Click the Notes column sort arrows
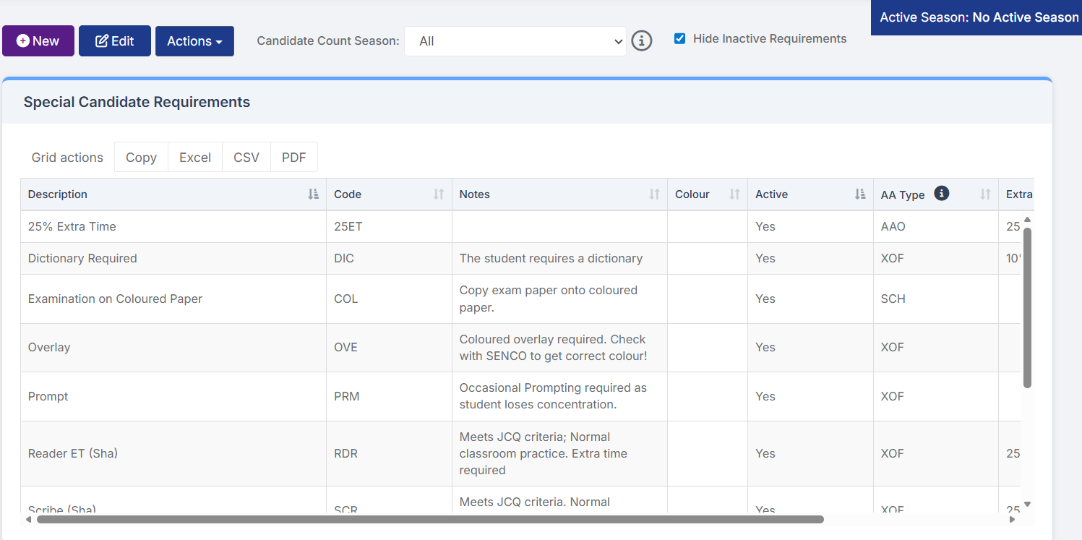Screen dimensions: 1082x540 tap(654, 194)
